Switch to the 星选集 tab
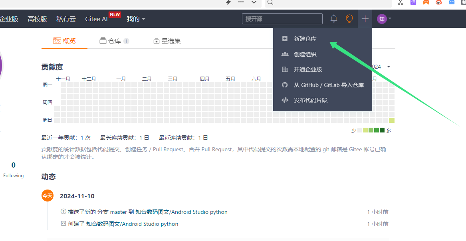 (x=167, y=41)
